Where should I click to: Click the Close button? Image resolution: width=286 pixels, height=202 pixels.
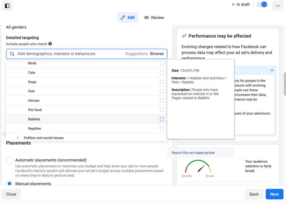11,194
